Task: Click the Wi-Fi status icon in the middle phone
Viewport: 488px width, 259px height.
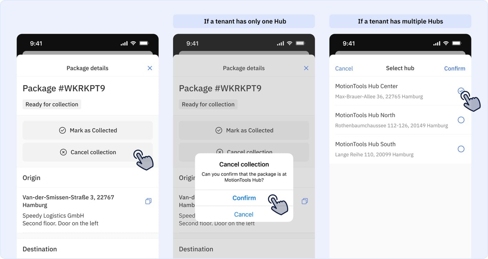Action: (x=290, y=43)
